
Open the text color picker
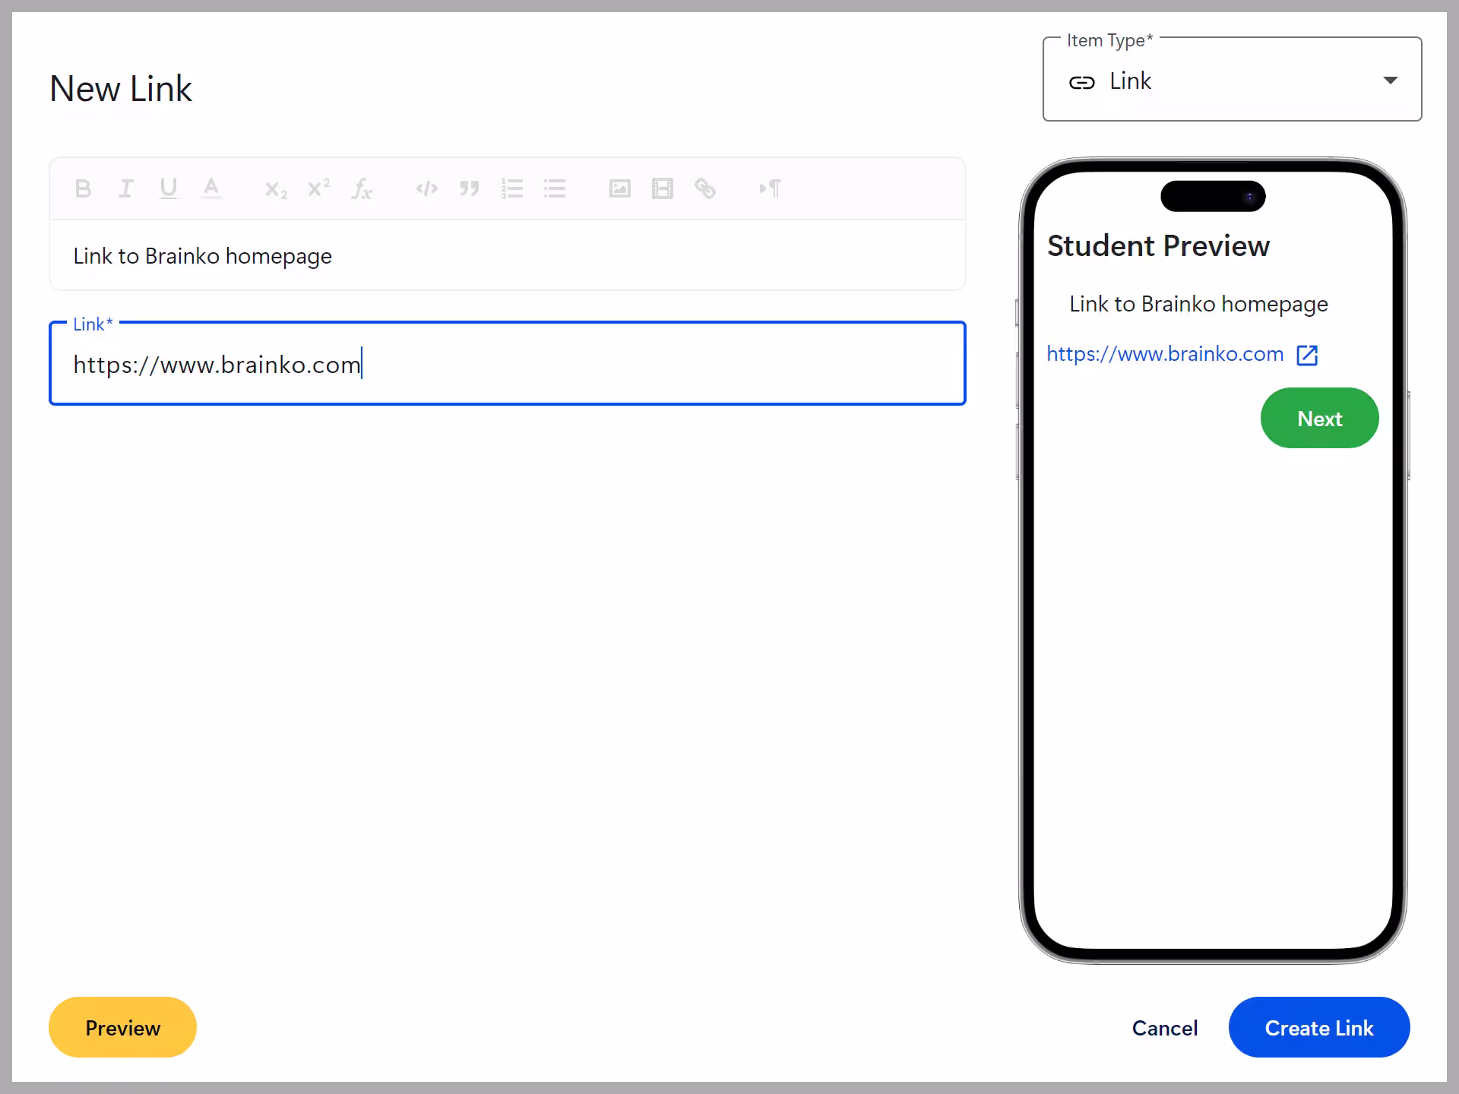(210, 188)
